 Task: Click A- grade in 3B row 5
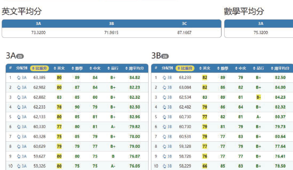click(x=259, y=117)
